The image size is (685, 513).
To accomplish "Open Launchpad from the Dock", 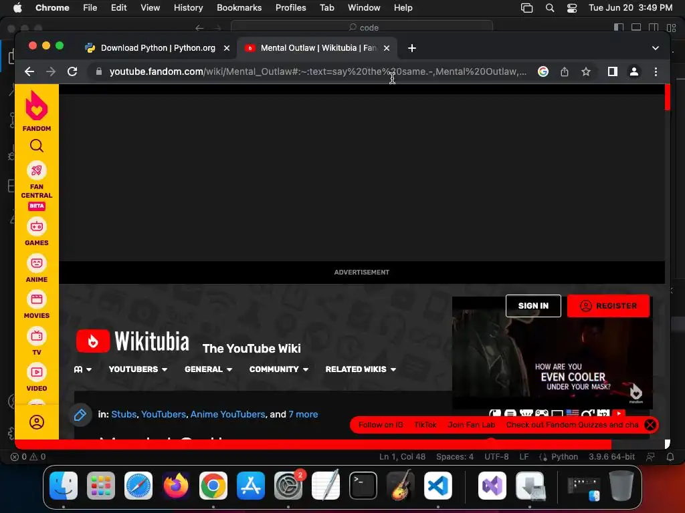I will [101, 486].
